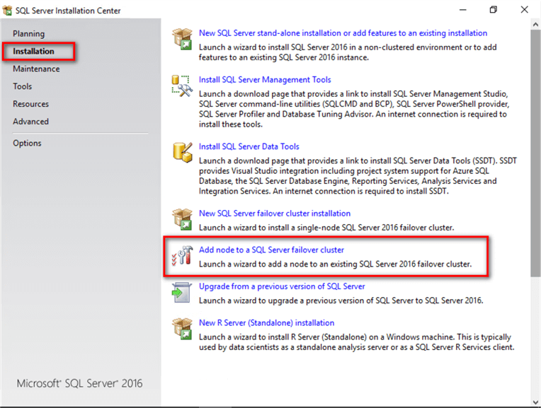
Task: Click the scrollbar up arrow
Action: (x=535, y=25)
